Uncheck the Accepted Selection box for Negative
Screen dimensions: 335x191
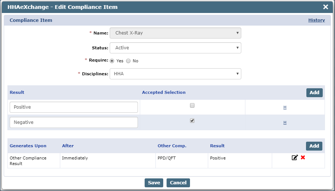192,121
